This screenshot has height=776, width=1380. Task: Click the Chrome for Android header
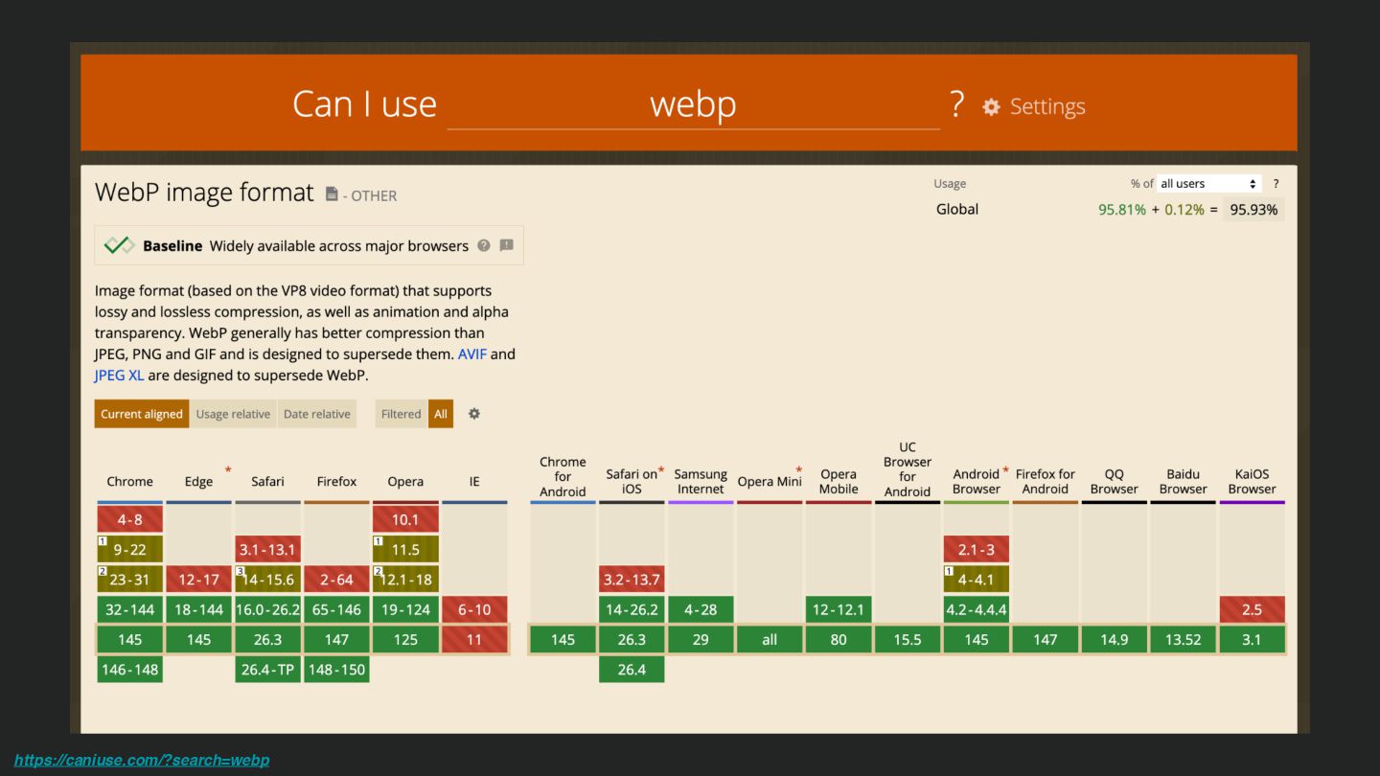[x=563, y=476]
